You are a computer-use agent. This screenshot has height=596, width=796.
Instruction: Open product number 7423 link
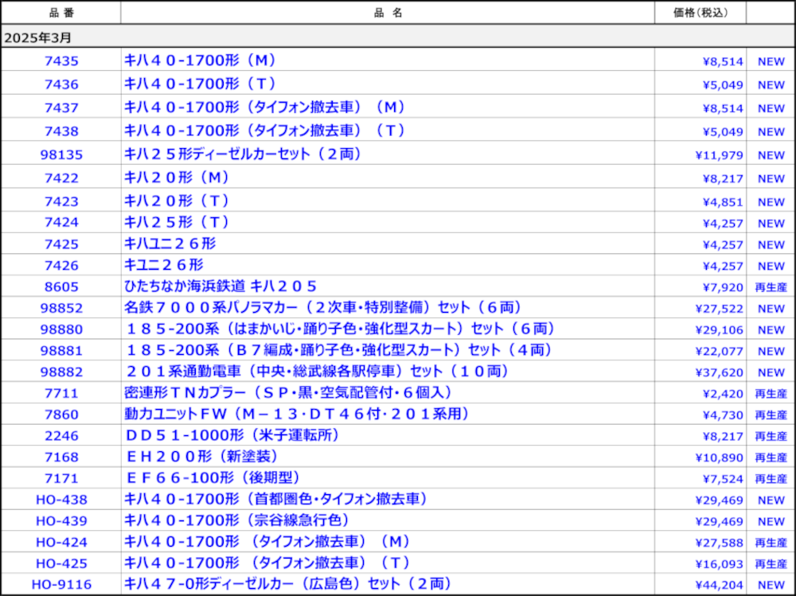click(x=61, y=201)
